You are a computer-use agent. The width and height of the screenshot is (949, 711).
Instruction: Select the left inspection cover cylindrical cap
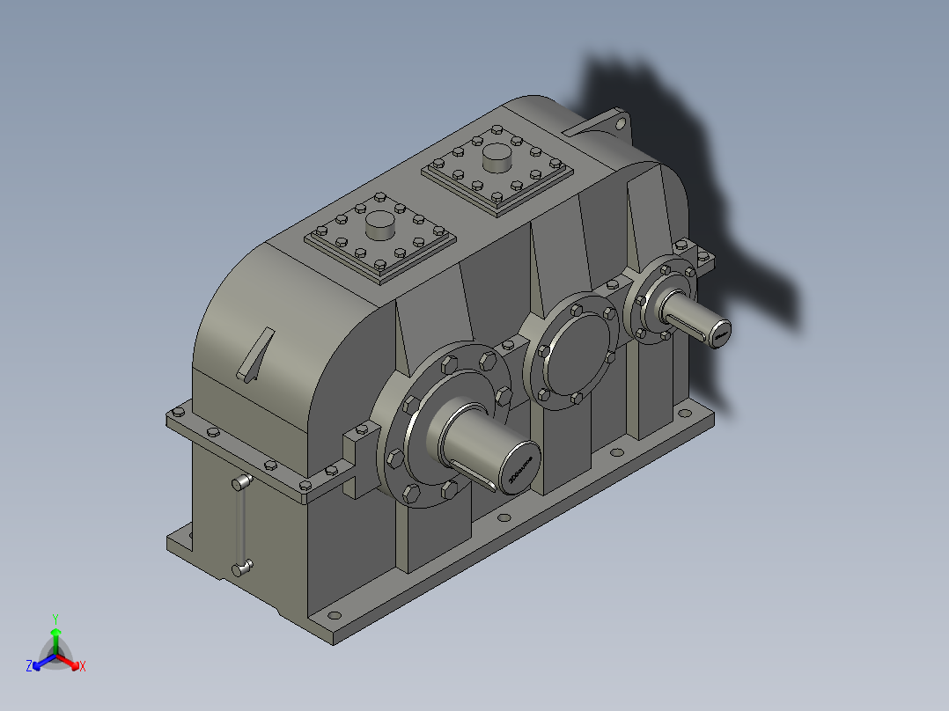380,225
